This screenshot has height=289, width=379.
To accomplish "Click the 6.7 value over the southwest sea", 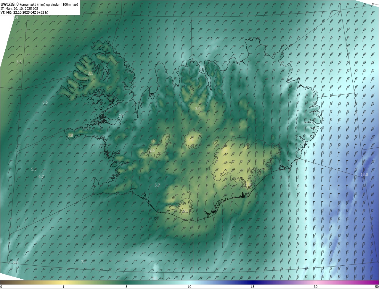I will [41, 177].
